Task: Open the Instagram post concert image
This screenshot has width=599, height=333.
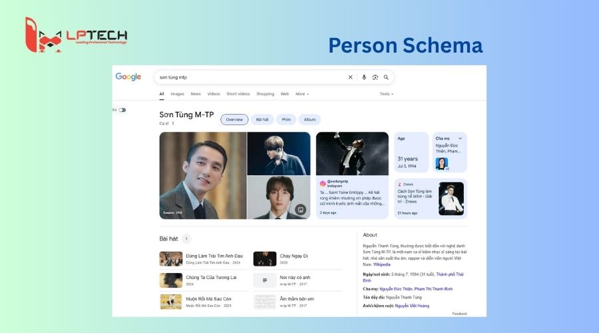Action: tap(352, 154)
